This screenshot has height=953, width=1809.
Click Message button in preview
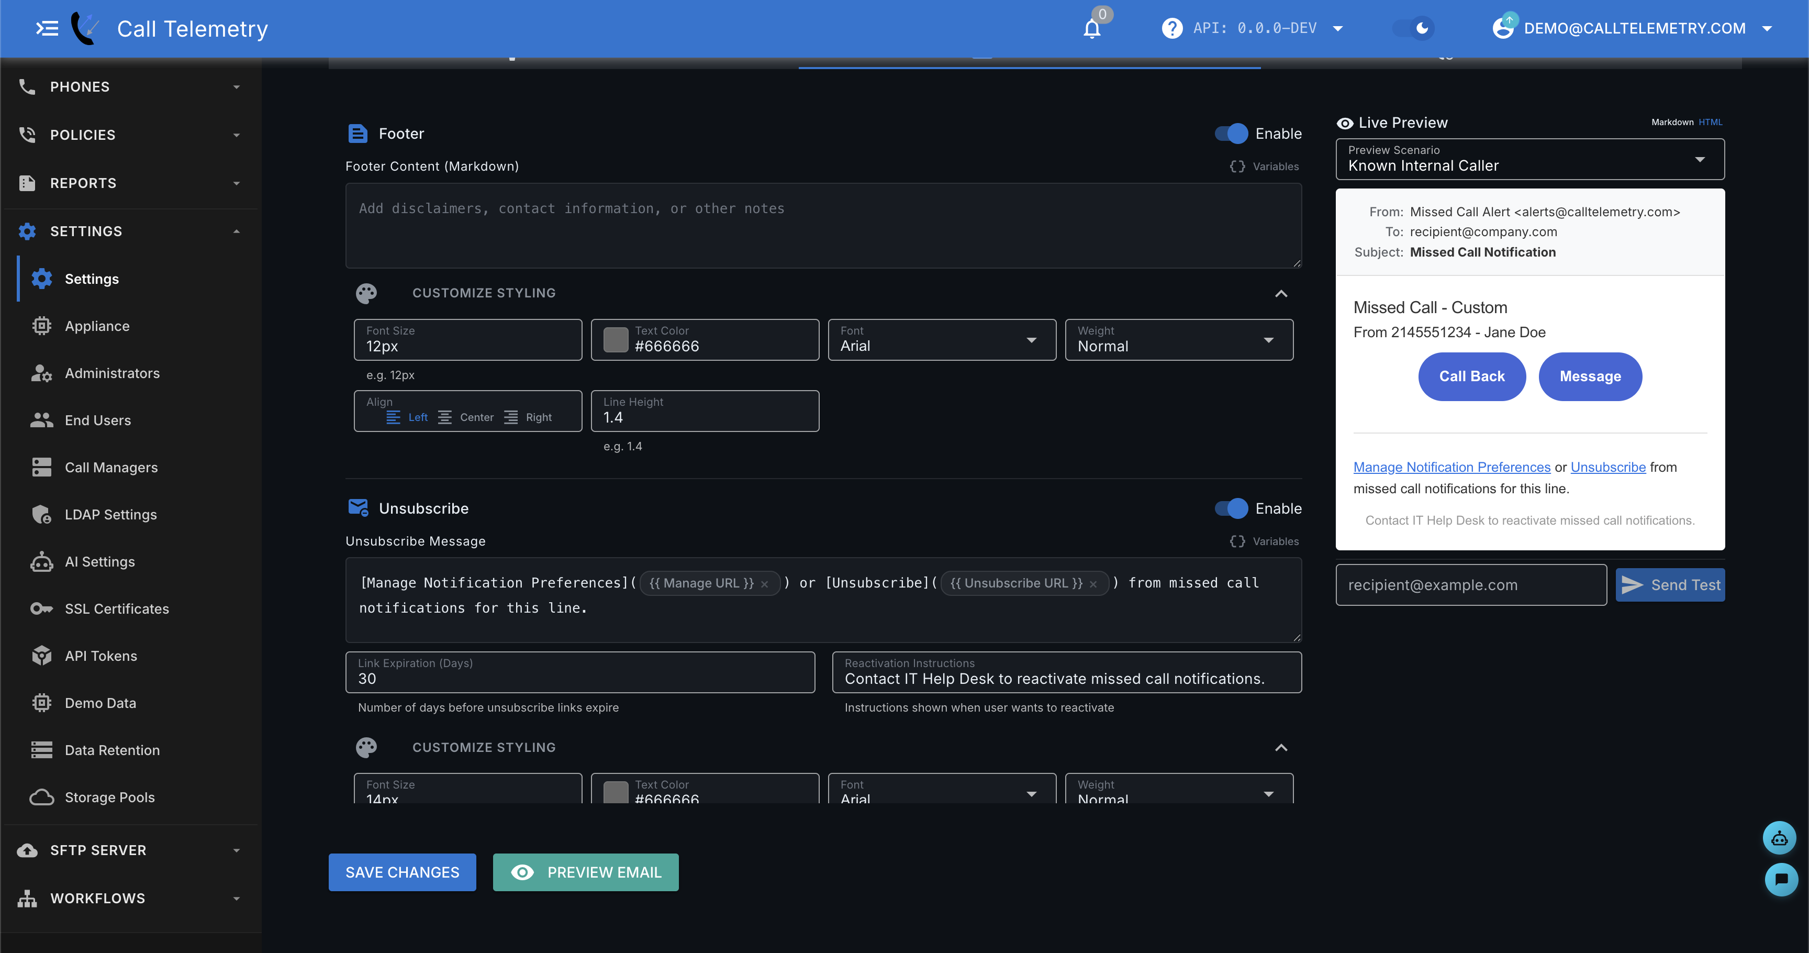click(1590, 376)
